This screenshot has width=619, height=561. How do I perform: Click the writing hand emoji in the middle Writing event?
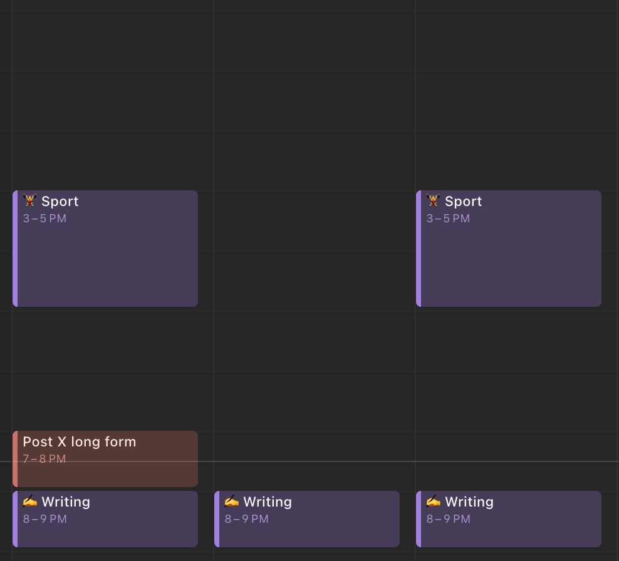click(231, 502)
